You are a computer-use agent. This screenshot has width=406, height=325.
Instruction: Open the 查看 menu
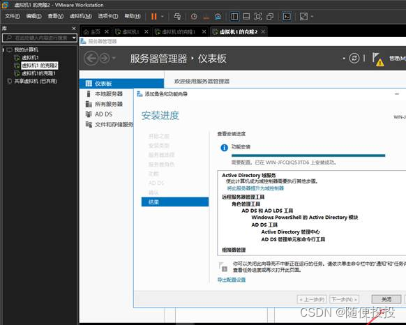tap(55, 16)
